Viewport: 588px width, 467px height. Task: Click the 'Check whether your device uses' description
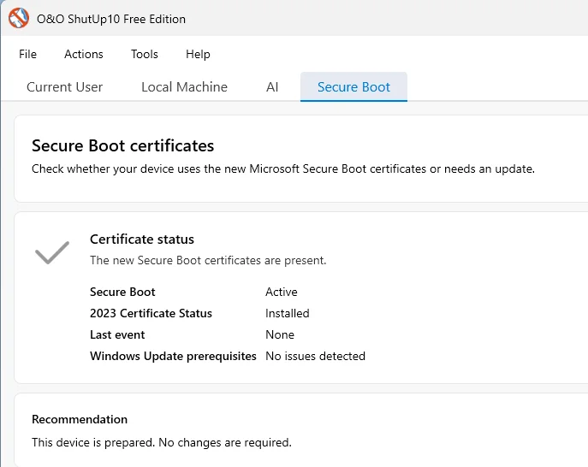point(283,169)
